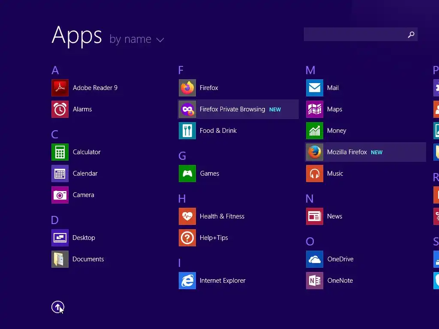Launch the OneNote icon
This screenshot has width=439, height=329.
point(315,280)
